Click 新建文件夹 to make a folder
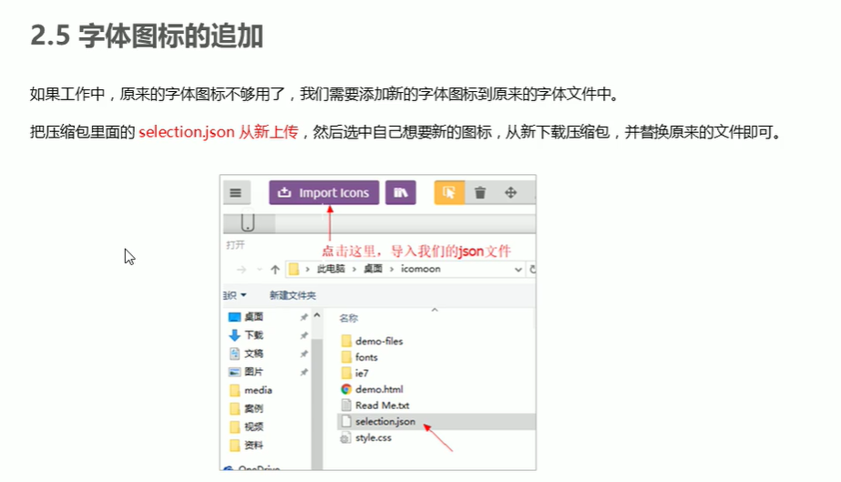 pyautogui.click(x=292, y=295)
